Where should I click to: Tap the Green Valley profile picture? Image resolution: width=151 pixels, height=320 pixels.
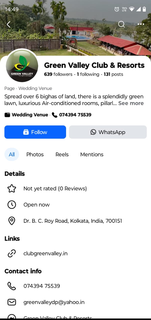[x=22, y=66]
